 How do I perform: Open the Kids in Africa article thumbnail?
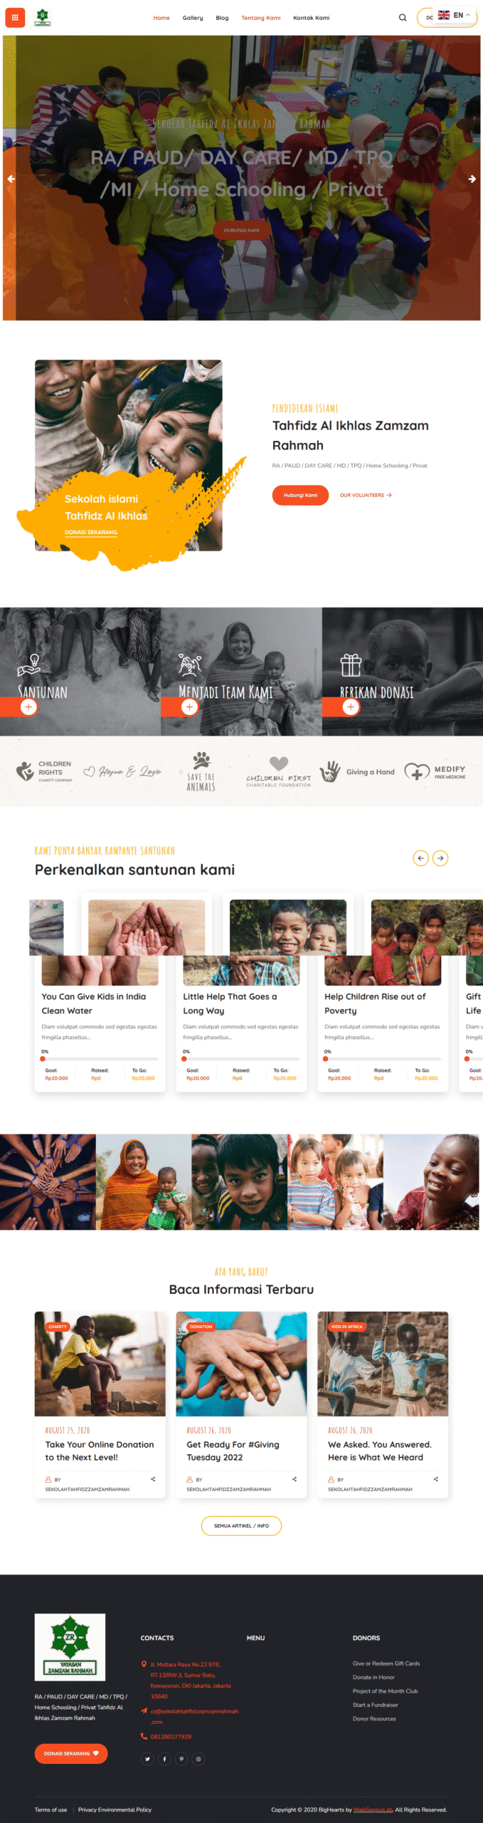point(383,1364)
